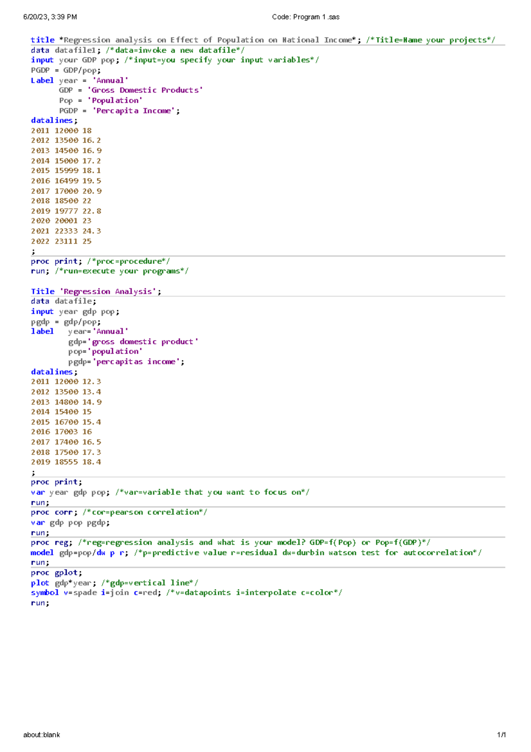Screen dimensions: 531x752
Task: Click the 1/1 page number
Action: pyautogui.click(x=501, y=735)
